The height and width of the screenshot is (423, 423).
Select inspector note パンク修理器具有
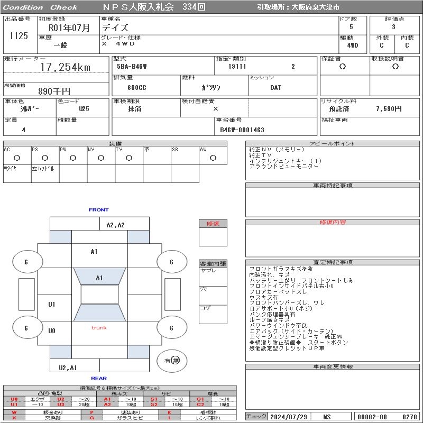coord(272,314)
